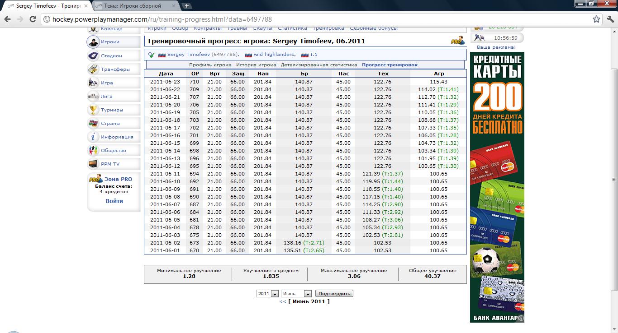Click the address bar URL field
The width and height of the screenshot is (618, 333).
317,19
